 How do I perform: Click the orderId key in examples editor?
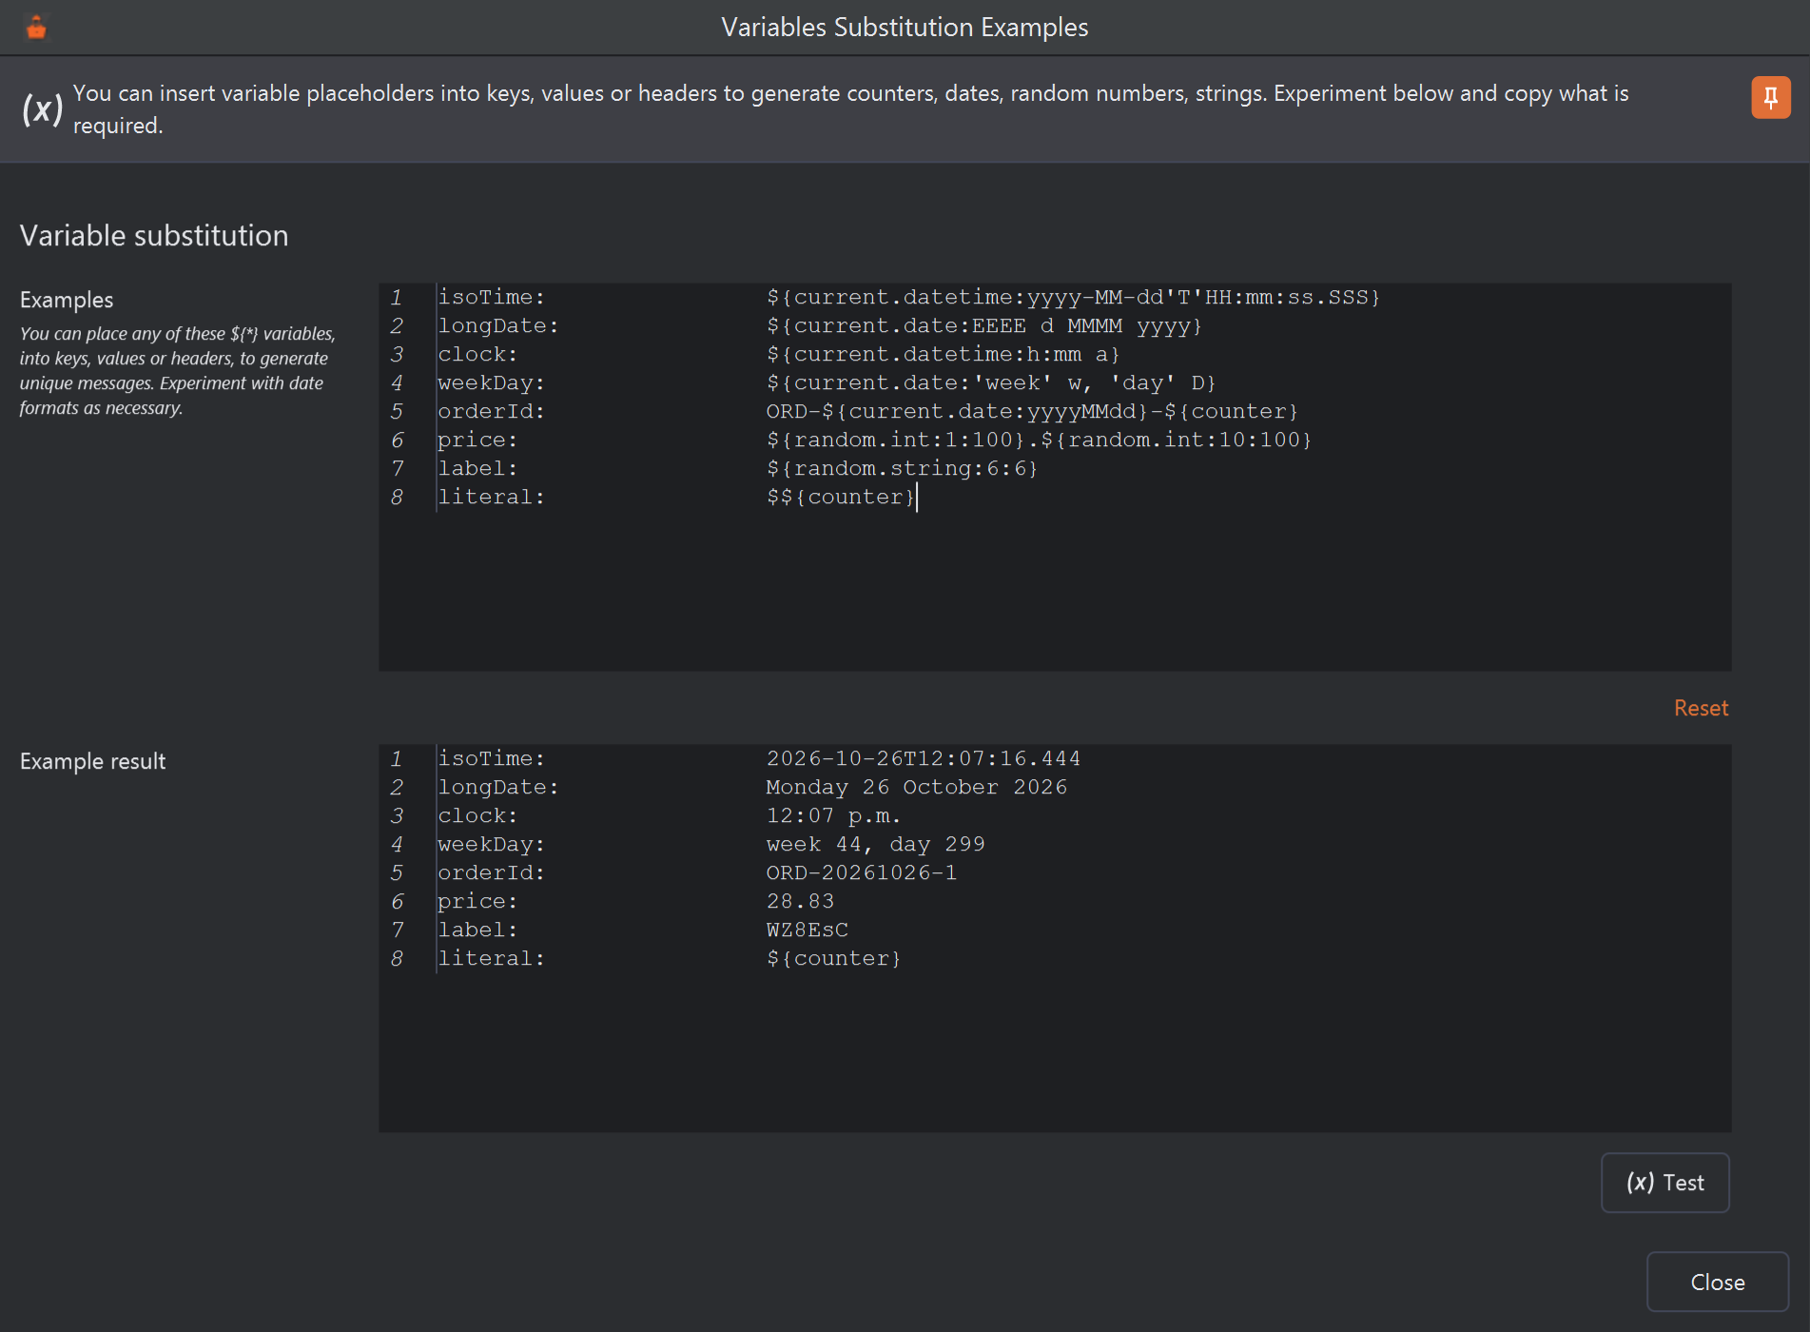coord(491,411)
